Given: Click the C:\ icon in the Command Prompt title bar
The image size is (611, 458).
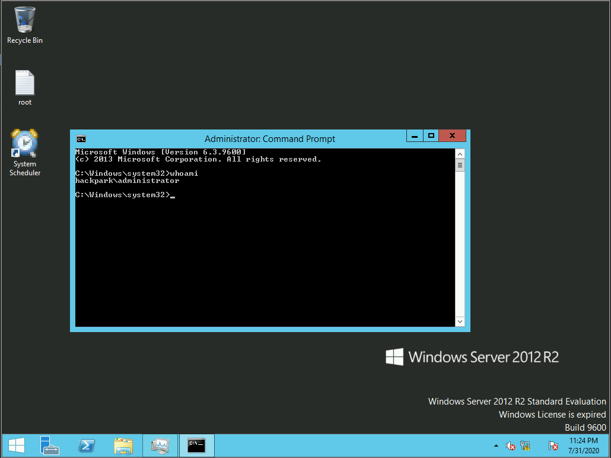Looking at the screenshot, I should (x=81, y=138).
